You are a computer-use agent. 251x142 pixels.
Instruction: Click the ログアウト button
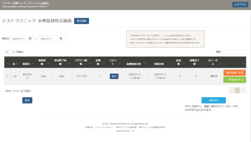240,5
